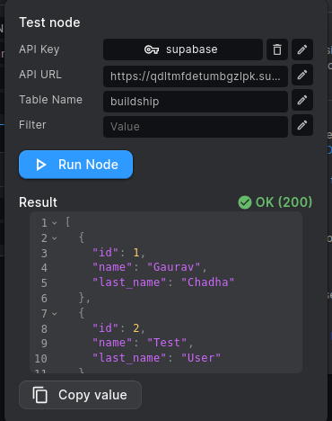Focus the API URL input field
This screenshot has width=332, height=421.
pos(196,76)
